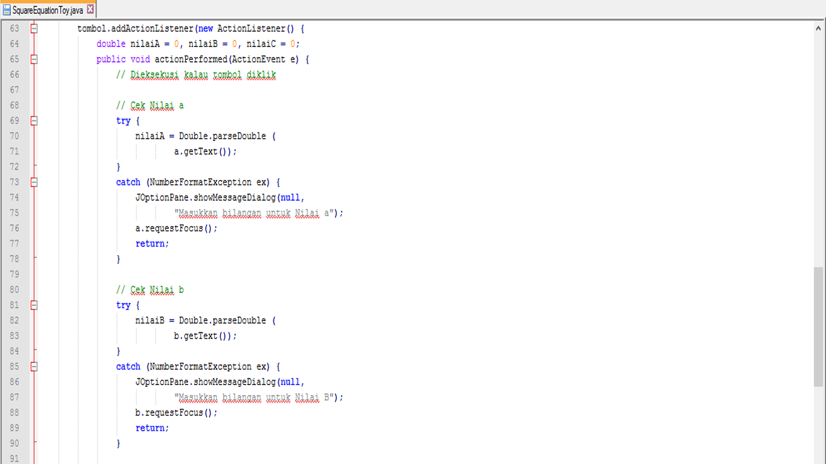This screenshot has width=826, height=464.
Task: Fold the try block at line 69
Action: 34,121
